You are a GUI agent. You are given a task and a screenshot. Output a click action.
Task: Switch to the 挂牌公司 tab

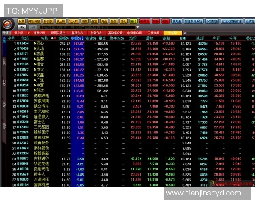coord(39,33)
